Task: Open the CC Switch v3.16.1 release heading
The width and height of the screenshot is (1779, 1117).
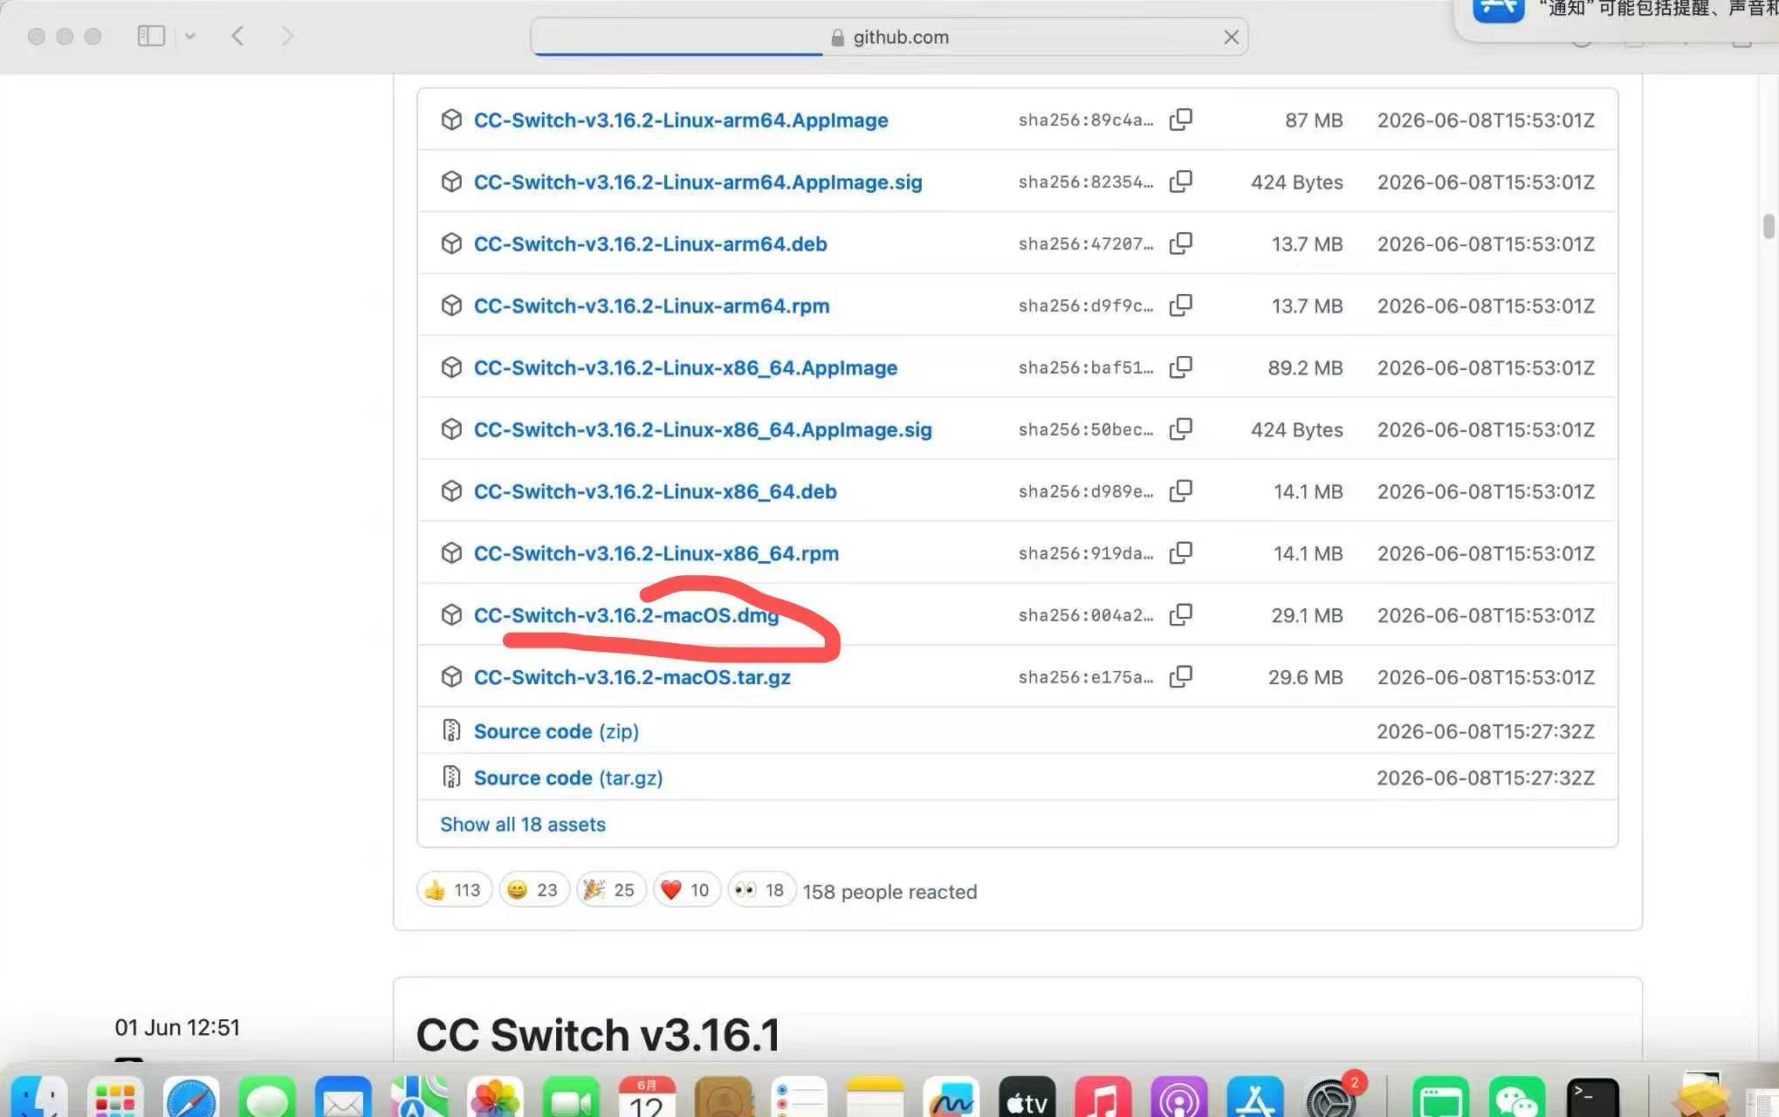Action: click(x=597, y=1035)
